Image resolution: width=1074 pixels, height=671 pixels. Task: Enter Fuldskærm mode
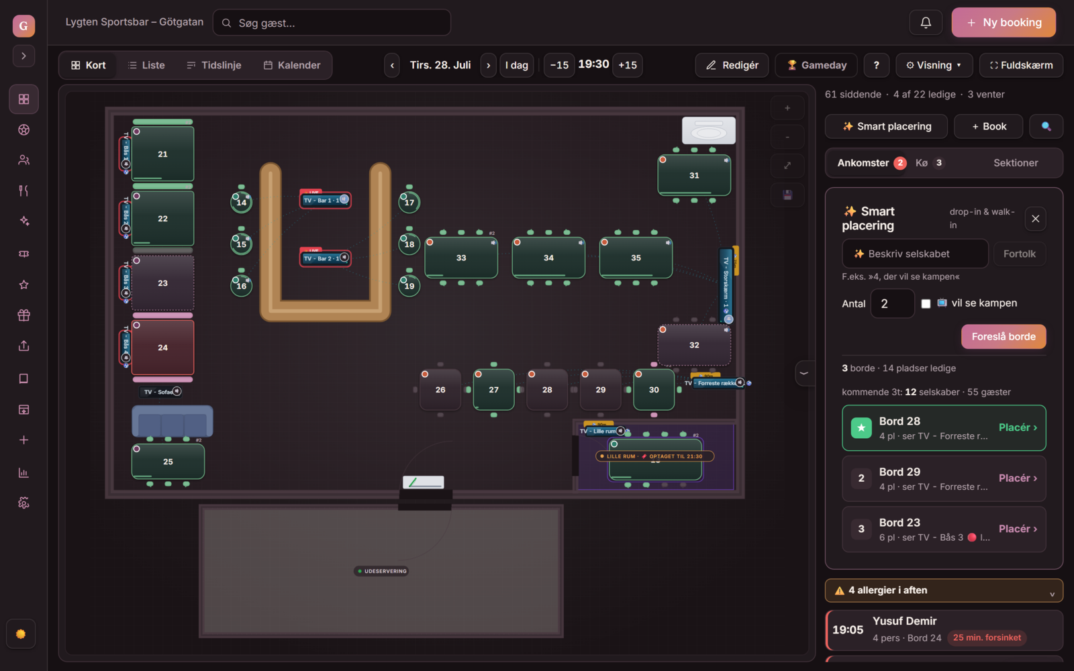tap(1021, 65)
